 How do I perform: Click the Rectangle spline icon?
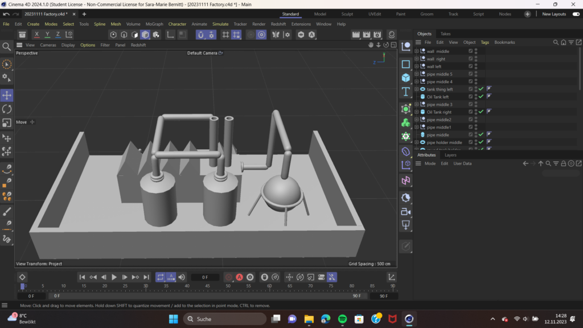coord(406,64)
